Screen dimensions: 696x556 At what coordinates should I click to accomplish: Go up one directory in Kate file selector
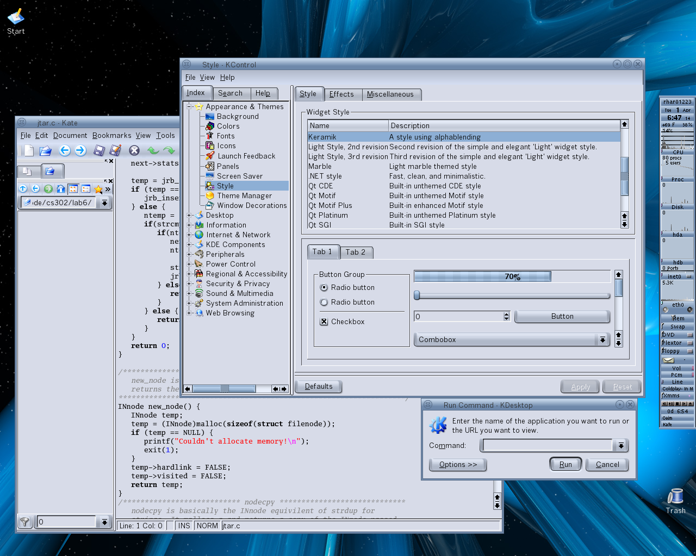(23, 189)
